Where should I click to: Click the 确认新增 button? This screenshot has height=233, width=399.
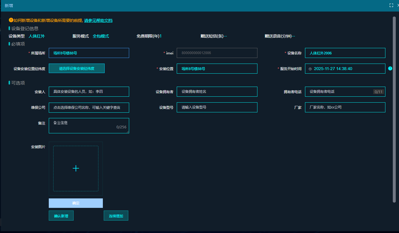[61, 215]
